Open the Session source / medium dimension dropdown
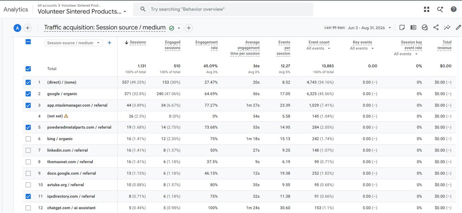This screenshot has height=213, width=462. click(74, 43)
